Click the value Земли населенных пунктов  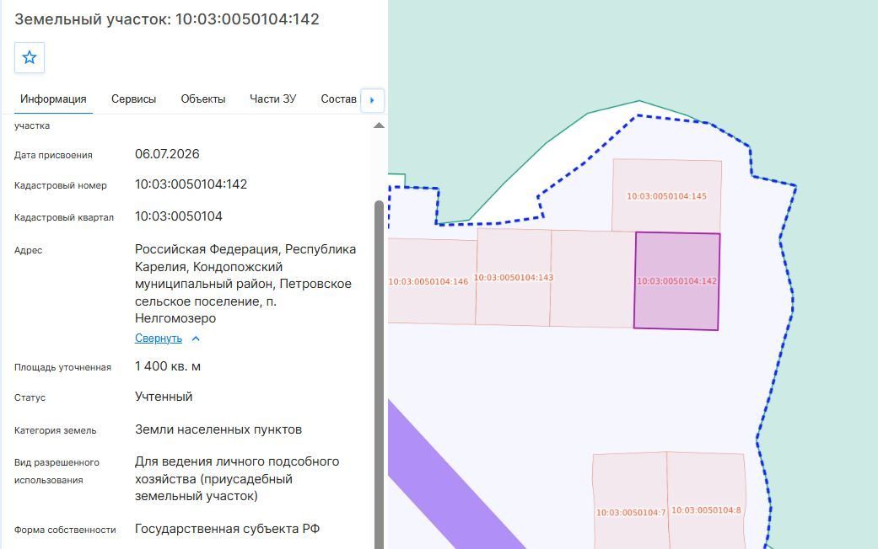click(x=218, y=429)
